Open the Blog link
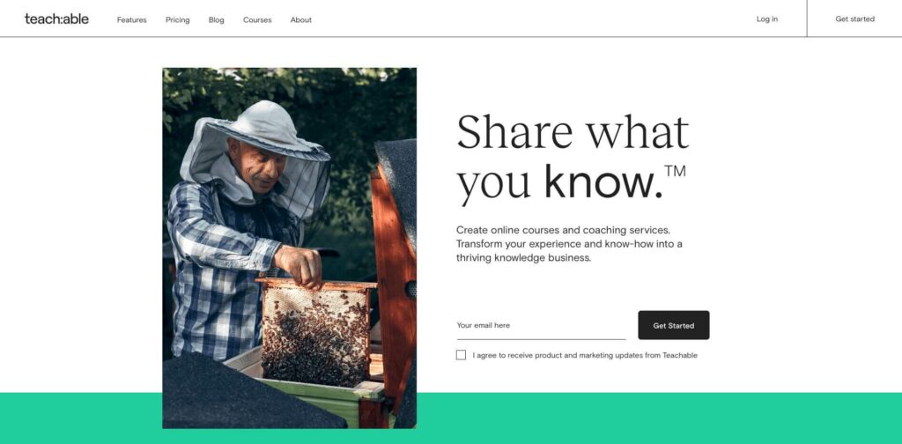902x444 pixels. point(217,19)
